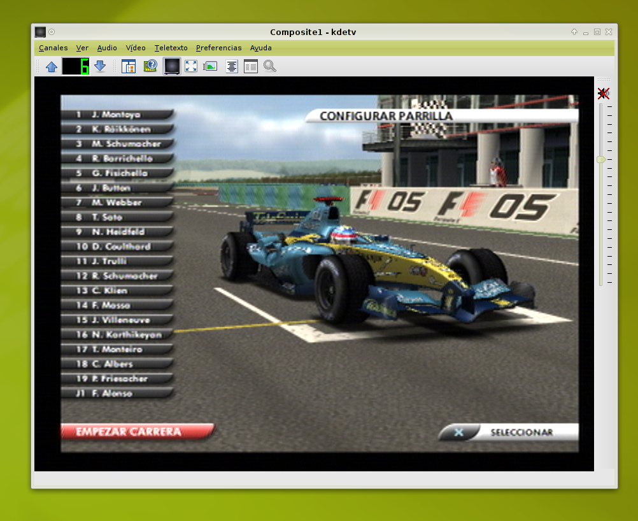The height and width of the screenshot is (521, 638).
Task: Maximize the kdetv window
Action: pos(597,32)
